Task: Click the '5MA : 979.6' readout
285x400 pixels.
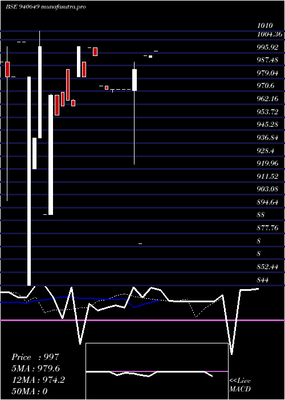Action: (35, 369)
